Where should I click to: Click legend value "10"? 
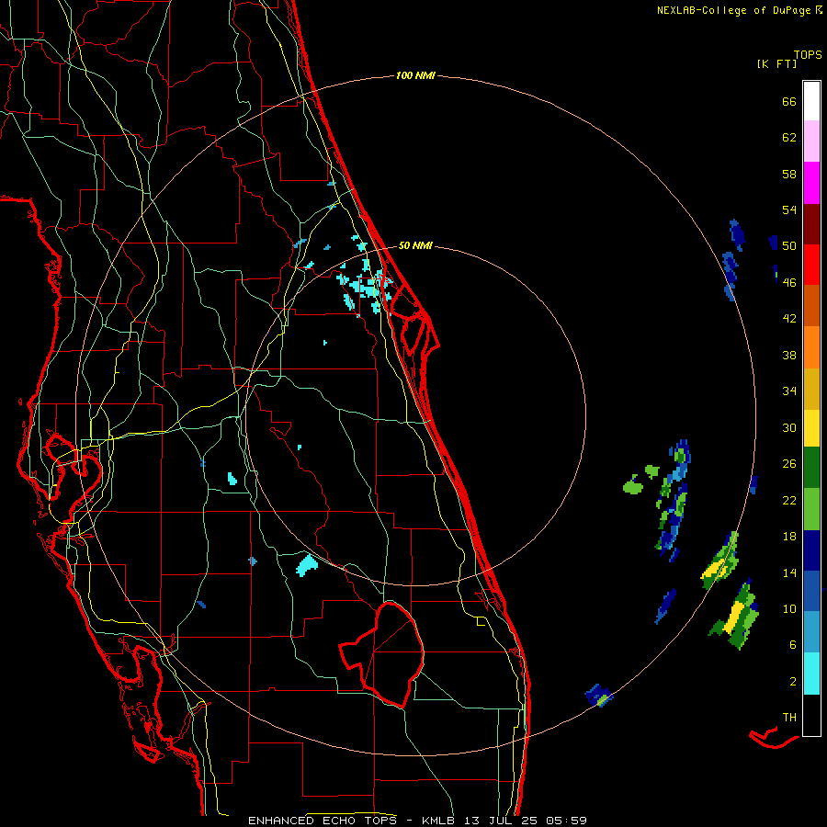[789, 608]
